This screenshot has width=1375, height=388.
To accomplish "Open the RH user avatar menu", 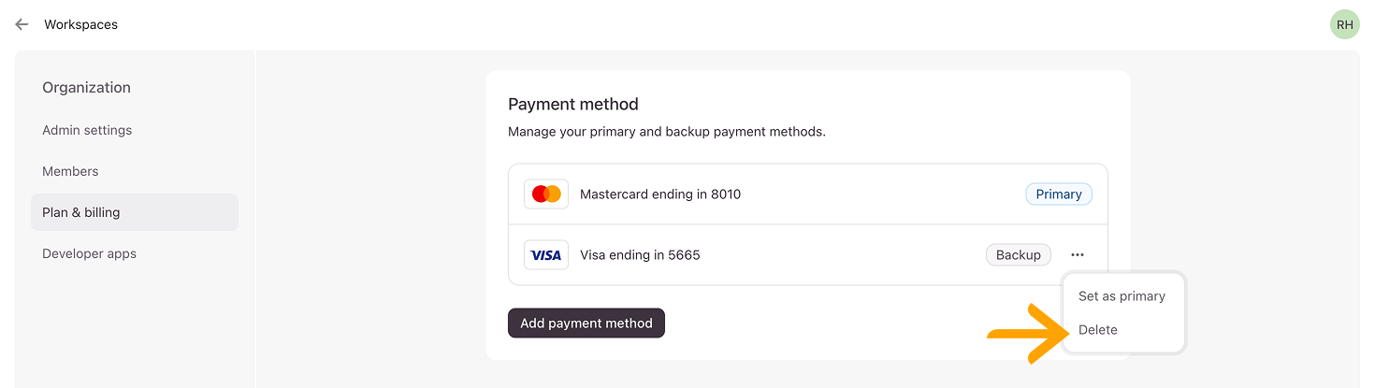I will click(x=1344, y=25).
